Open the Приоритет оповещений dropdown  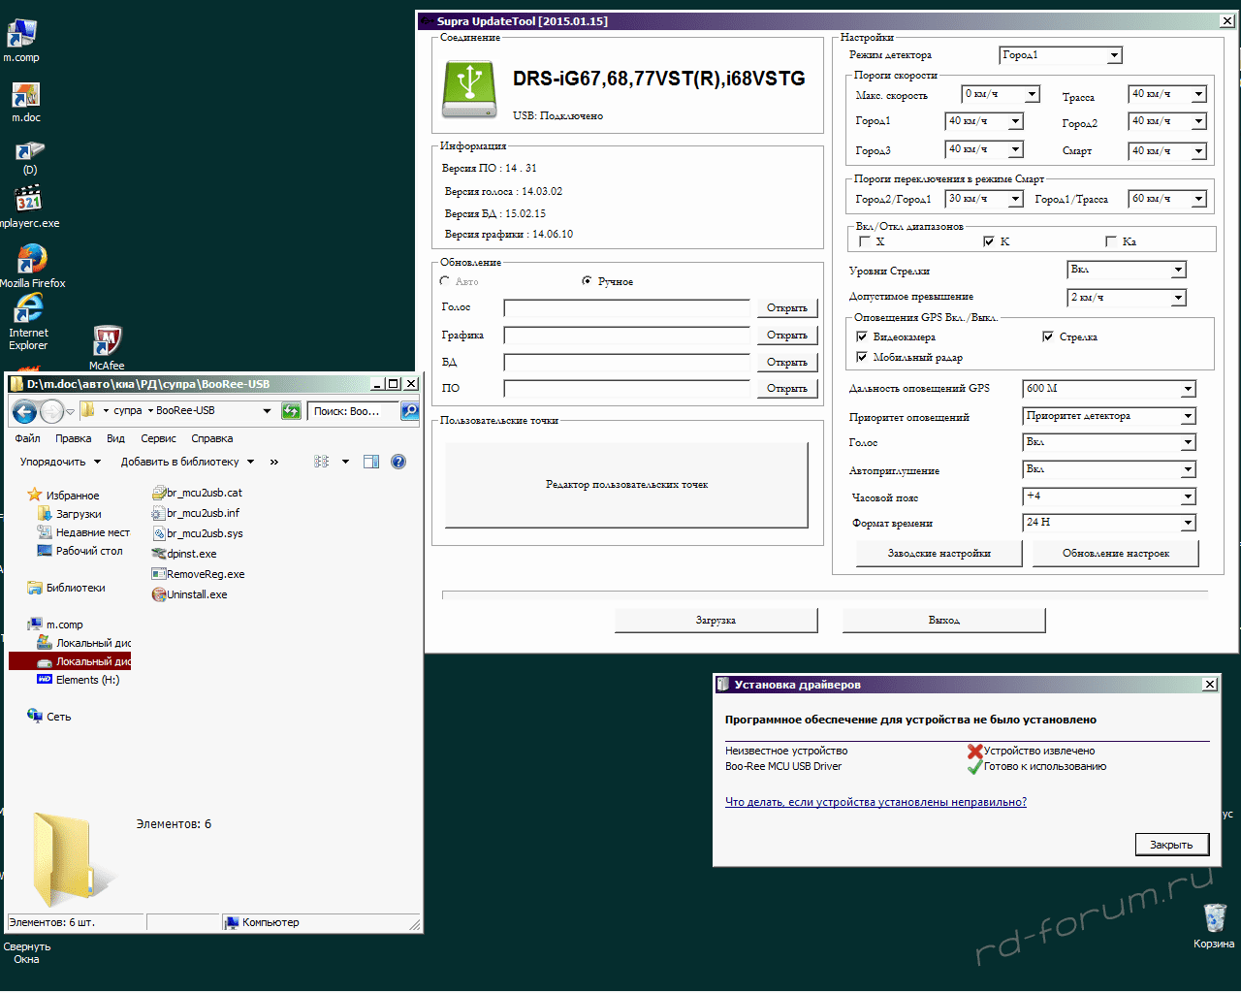click(1109, 416)
